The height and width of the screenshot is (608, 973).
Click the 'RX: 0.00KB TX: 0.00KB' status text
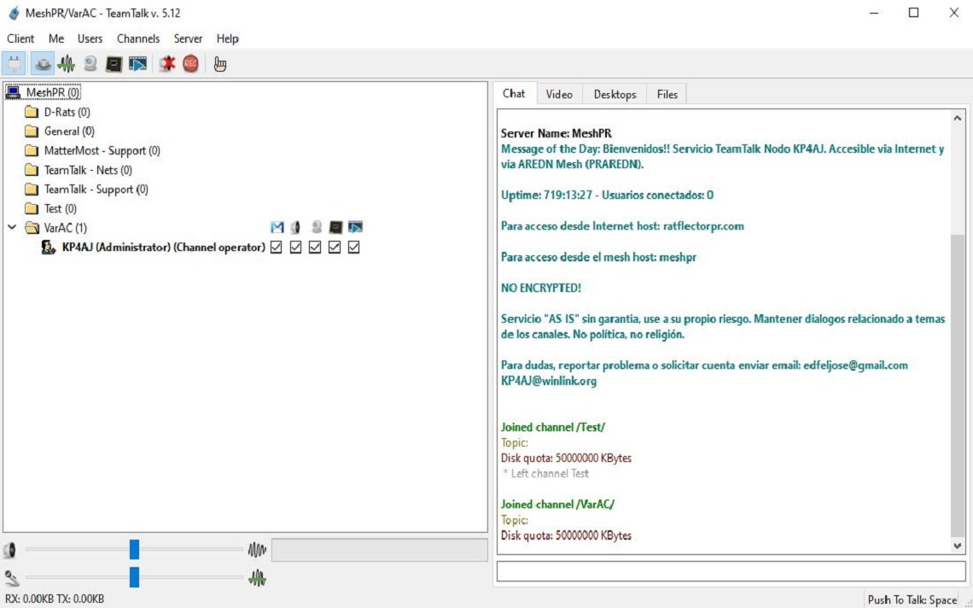(55, 599)
